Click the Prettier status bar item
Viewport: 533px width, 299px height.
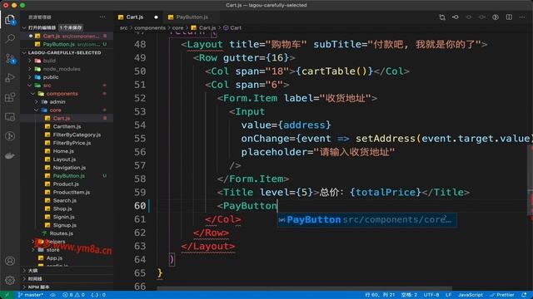[502, 295]
